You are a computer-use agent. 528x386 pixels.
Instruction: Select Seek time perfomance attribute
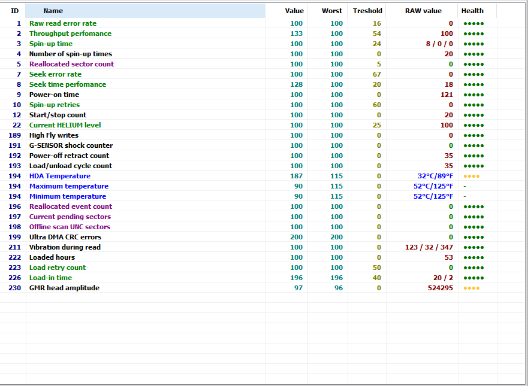tap(68, 84)
